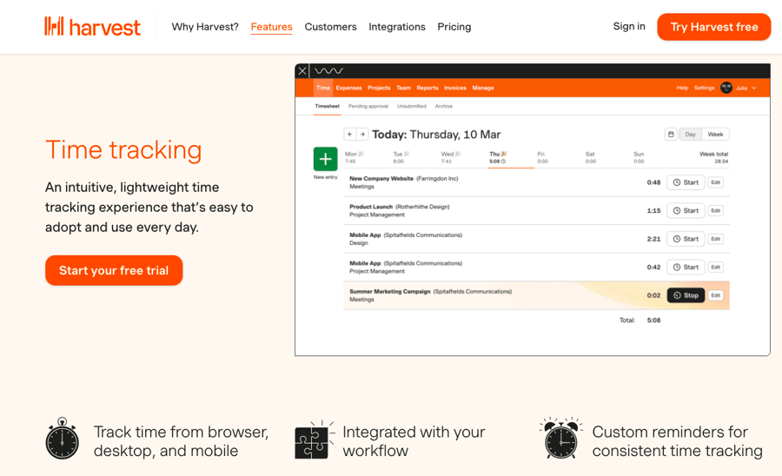This screenshot has height=476, width=782.
Task: Click the 'Time tracking' heading
Action: [123, 149]
